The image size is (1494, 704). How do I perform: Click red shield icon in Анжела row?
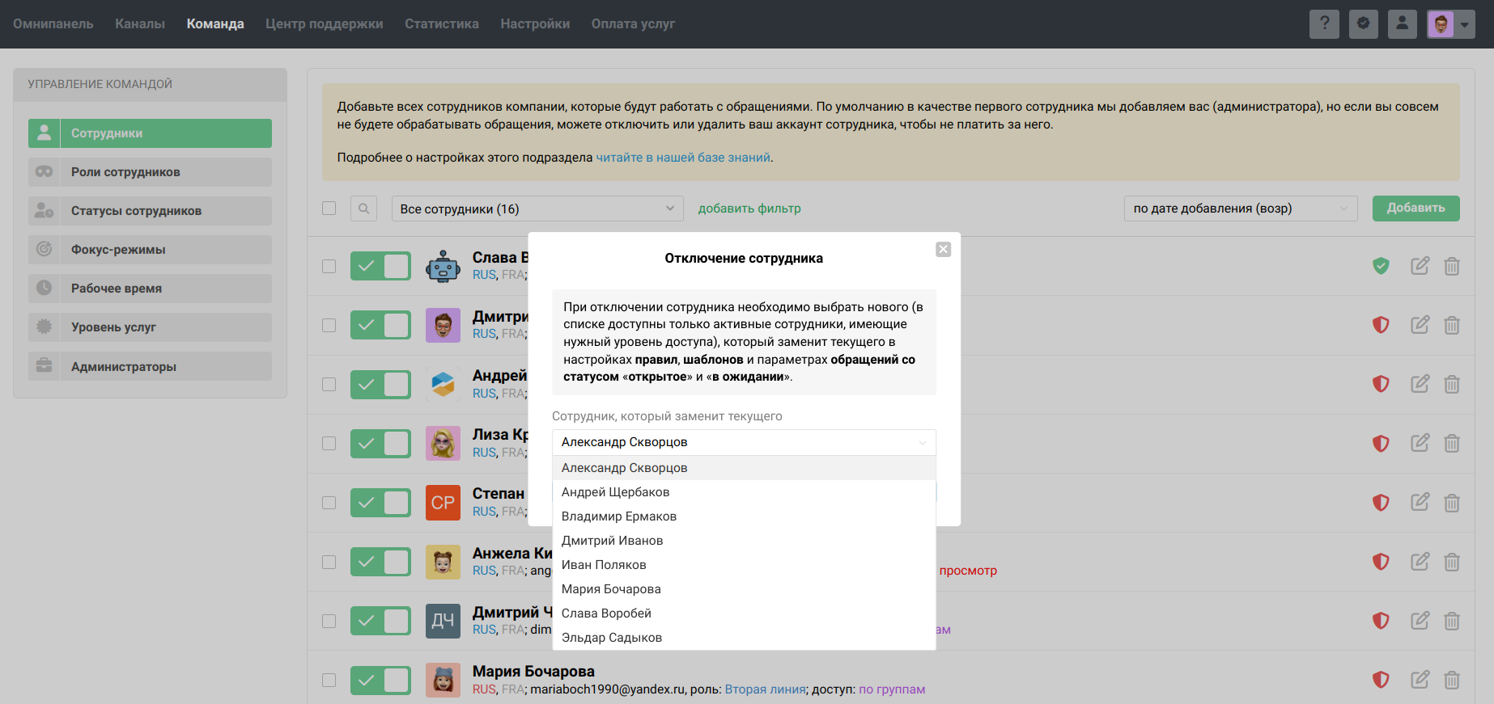click(1381, 562)
